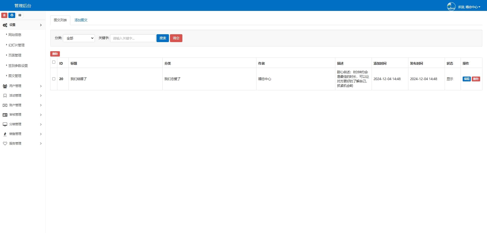Click the gears icon beside 设置

[x=5, y=25]
